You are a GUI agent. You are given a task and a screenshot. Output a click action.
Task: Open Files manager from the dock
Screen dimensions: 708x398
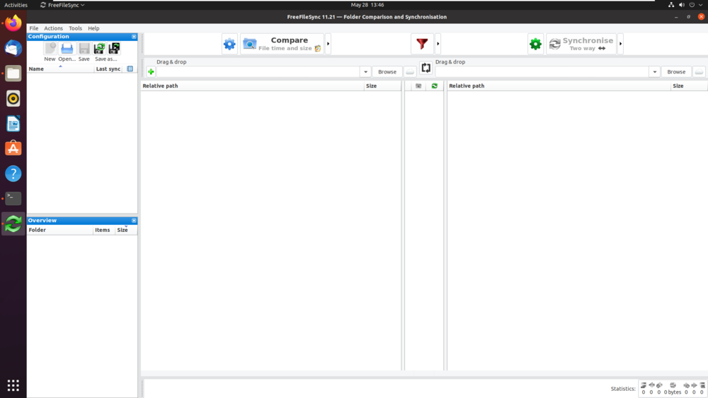13,73
